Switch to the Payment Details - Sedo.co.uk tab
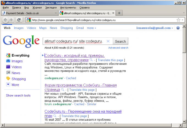Screen dimensions: 187x128 pos(29,13)
